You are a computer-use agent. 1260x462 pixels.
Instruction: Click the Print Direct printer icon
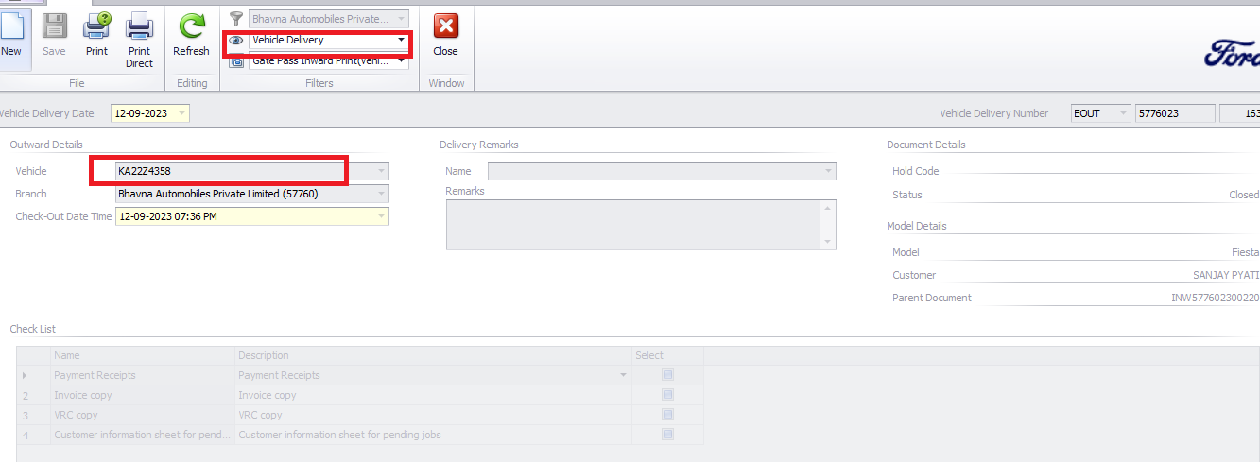pyautogui.click(x=139, y=26)
